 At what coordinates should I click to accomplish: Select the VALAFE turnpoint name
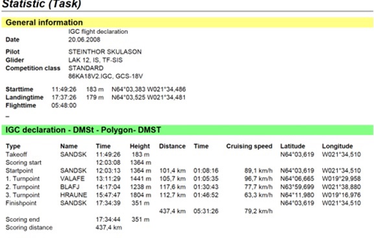click(x=72, y=179)
